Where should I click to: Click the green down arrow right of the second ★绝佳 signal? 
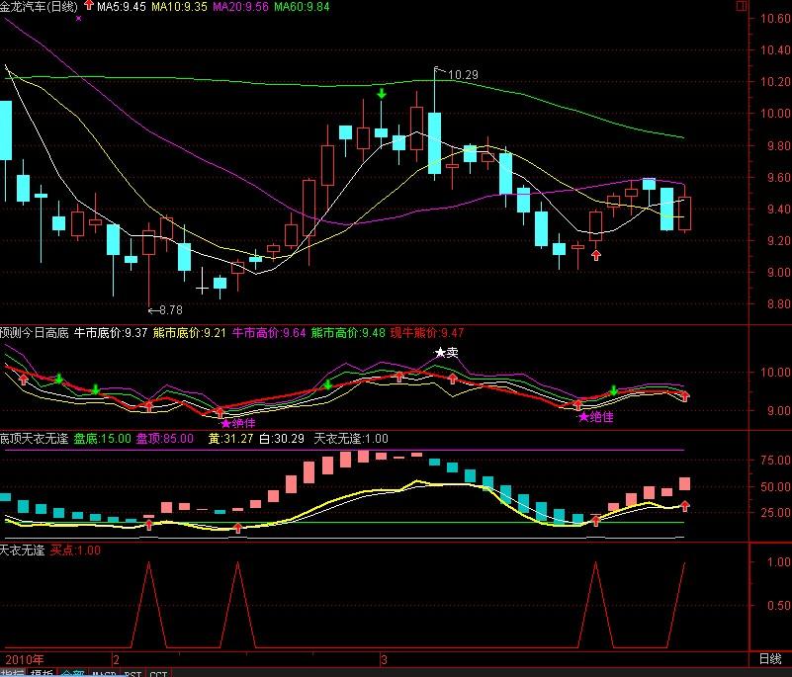tap(614, 390)
